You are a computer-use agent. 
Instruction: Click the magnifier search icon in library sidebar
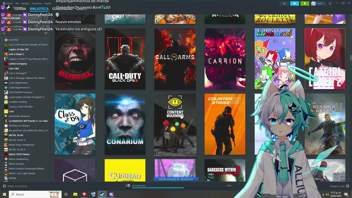click(x=4, y=33)
